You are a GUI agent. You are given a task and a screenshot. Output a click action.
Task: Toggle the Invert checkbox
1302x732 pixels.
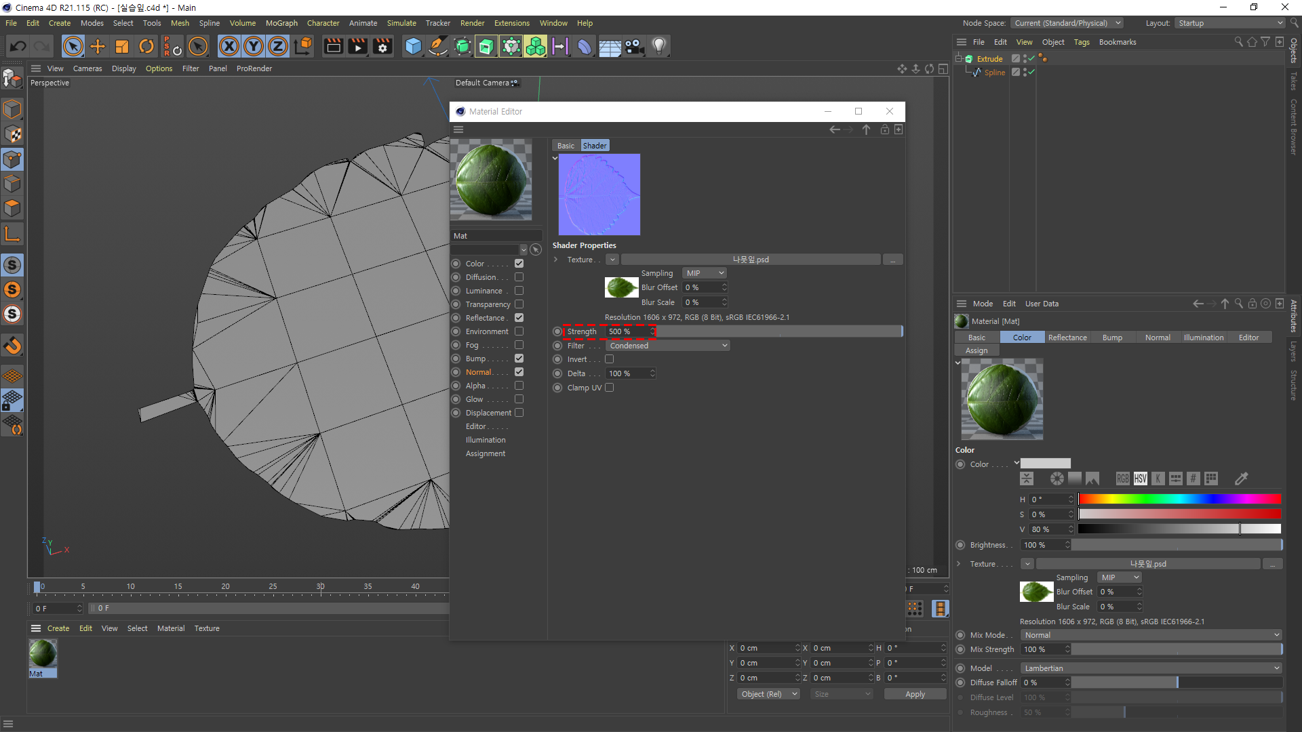pyautogui.click(x=609, y=359)
